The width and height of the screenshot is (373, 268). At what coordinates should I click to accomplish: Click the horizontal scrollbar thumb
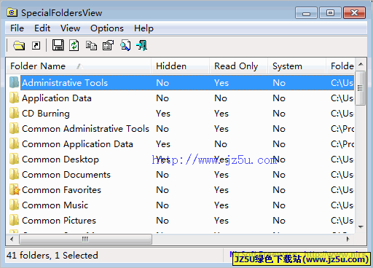[85, 240]
